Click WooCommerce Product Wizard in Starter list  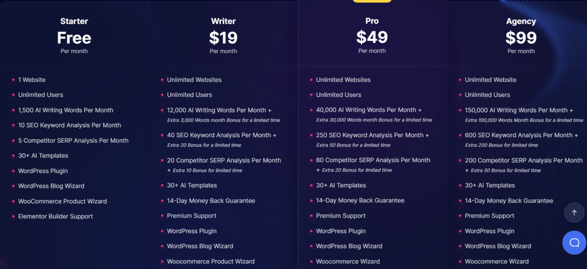[x=62, y=201]
